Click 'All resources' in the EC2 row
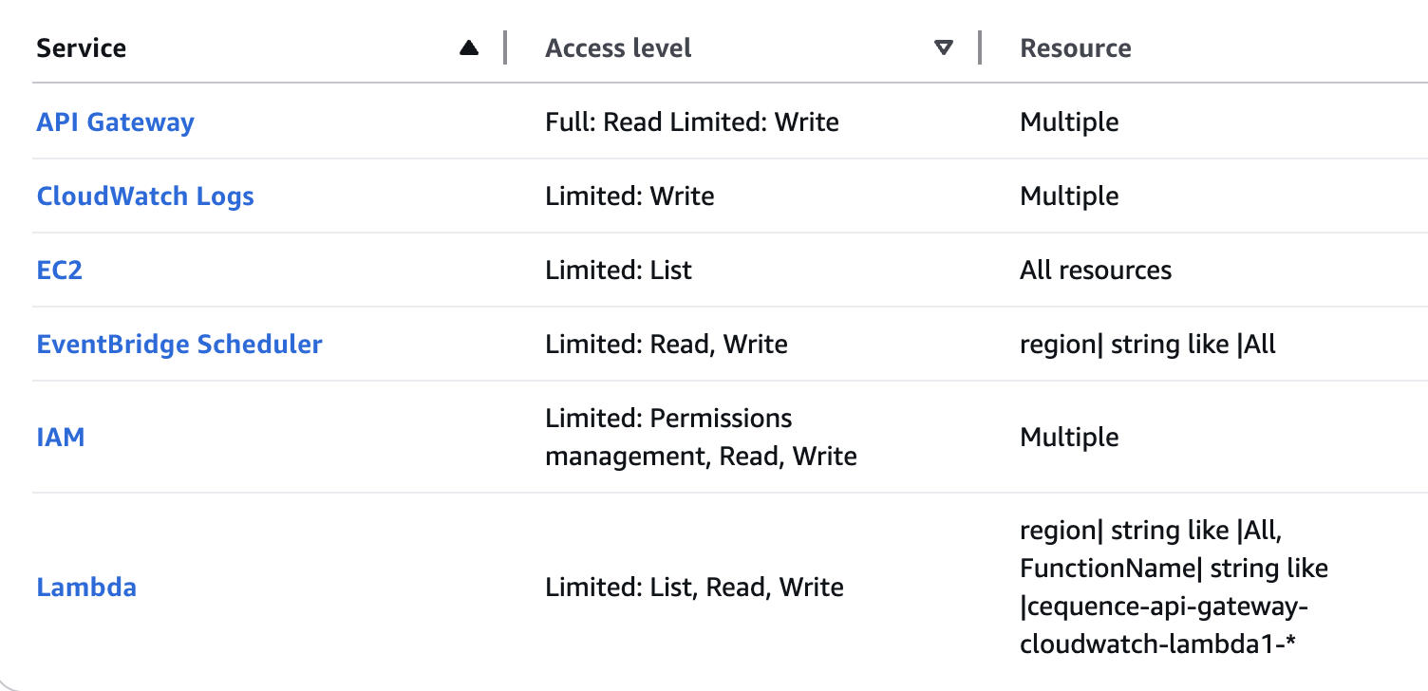 [1096, 271]
